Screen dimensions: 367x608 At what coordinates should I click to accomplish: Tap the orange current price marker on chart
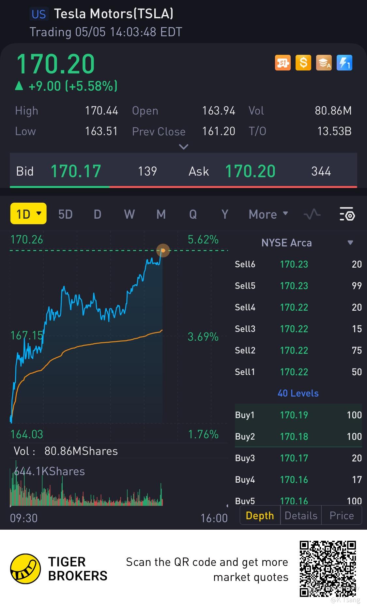[x=163, y=251]
